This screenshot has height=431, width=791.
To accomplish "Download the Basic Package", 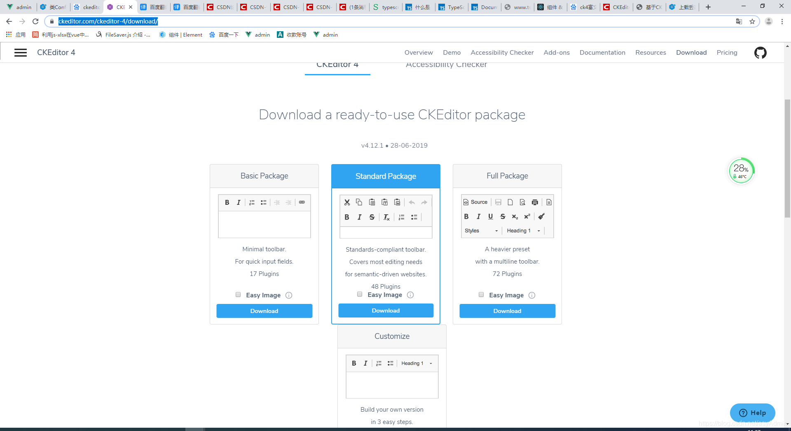I will [x=264, y=311].
